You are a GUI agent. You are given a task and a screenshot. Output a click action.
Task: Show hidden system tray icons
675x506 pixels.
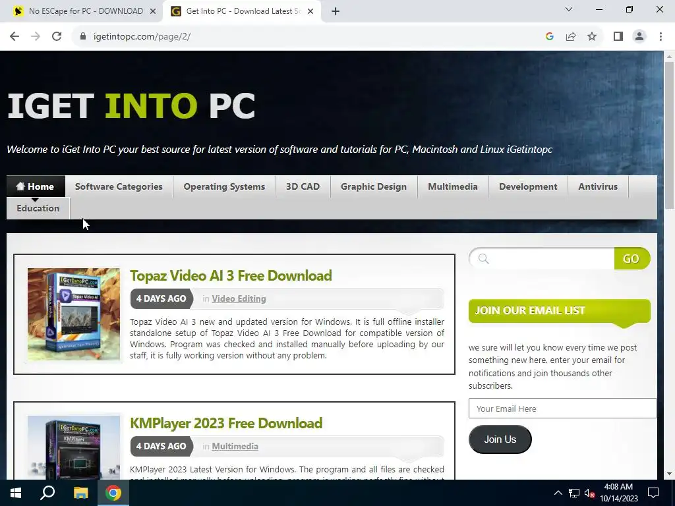point(558,493)
